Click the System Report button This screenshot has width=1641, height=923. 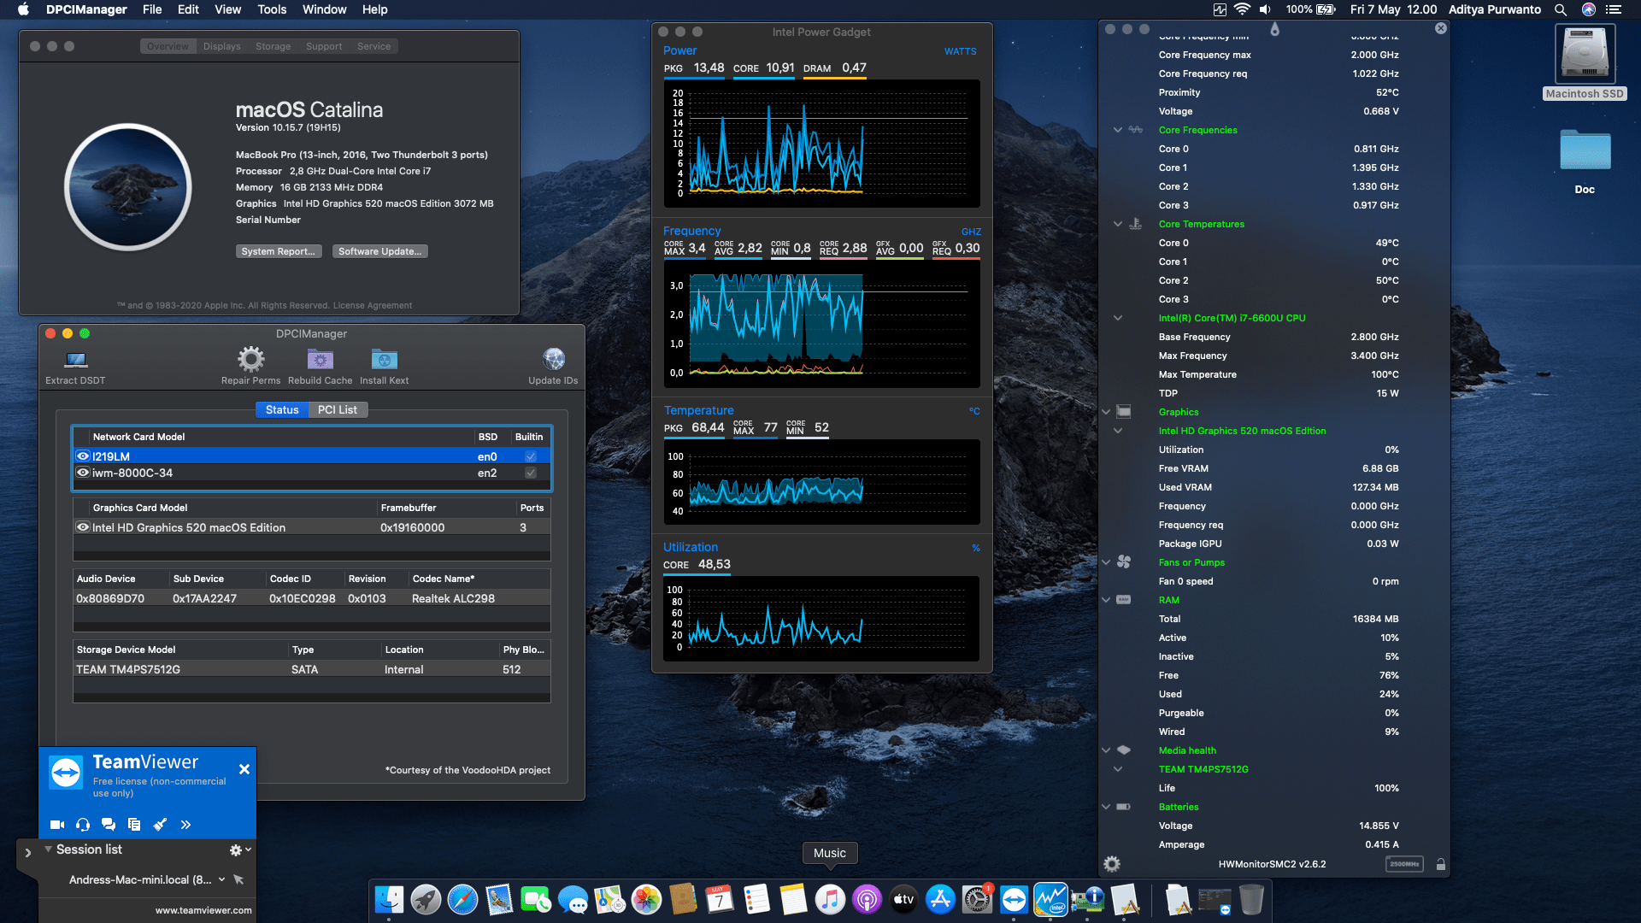279,251
